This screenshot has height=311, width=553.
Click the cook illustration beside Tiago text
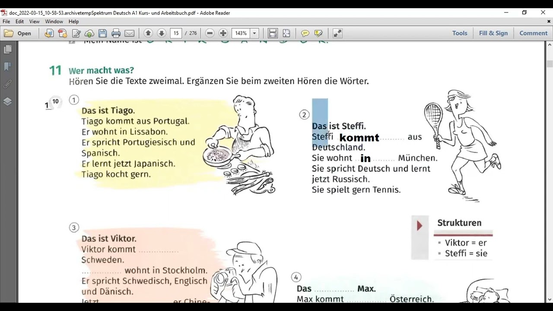click(x=239, y=145)
